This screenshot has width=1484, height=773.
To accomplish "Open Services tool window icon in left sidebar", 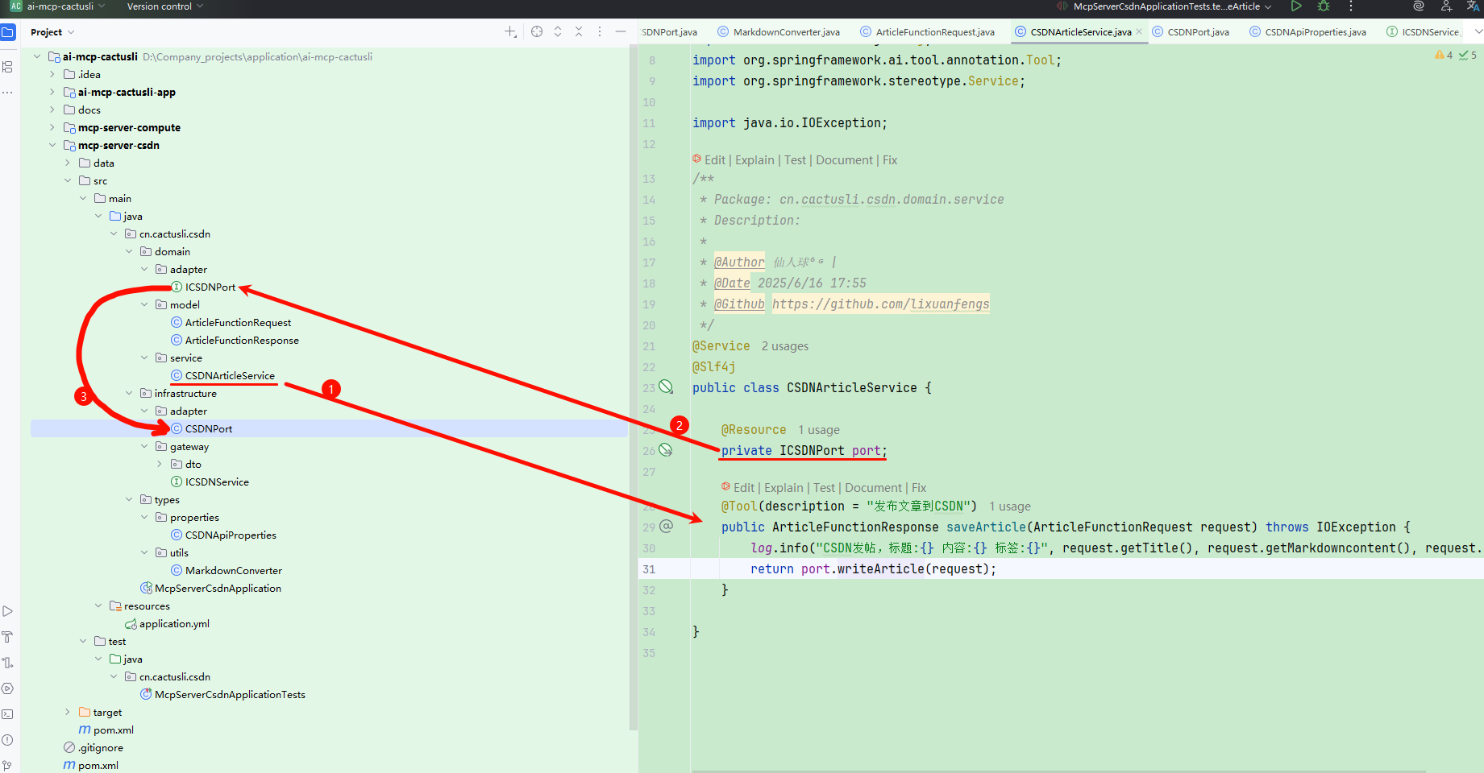I will coord(8,688).
